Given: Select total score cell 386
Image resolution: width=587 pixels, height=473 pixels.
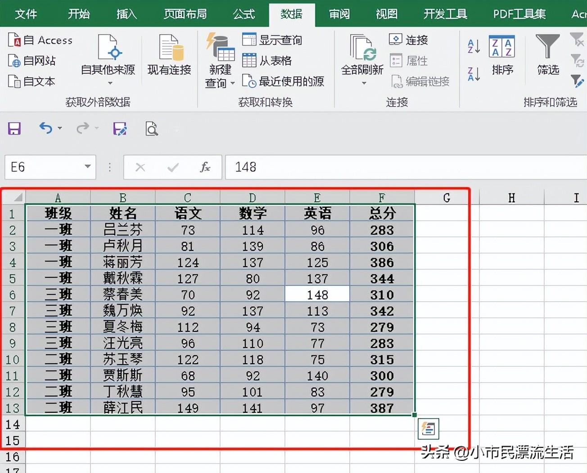Looking at the screenshot, I should click(x=382, y=262).
